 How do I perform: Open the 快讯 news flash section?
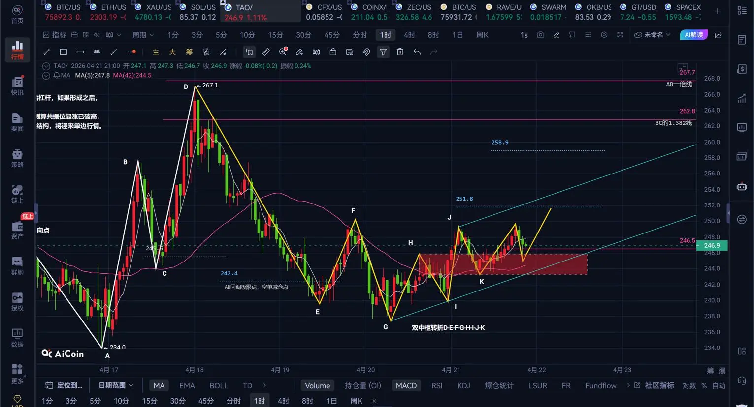(17, 86)
